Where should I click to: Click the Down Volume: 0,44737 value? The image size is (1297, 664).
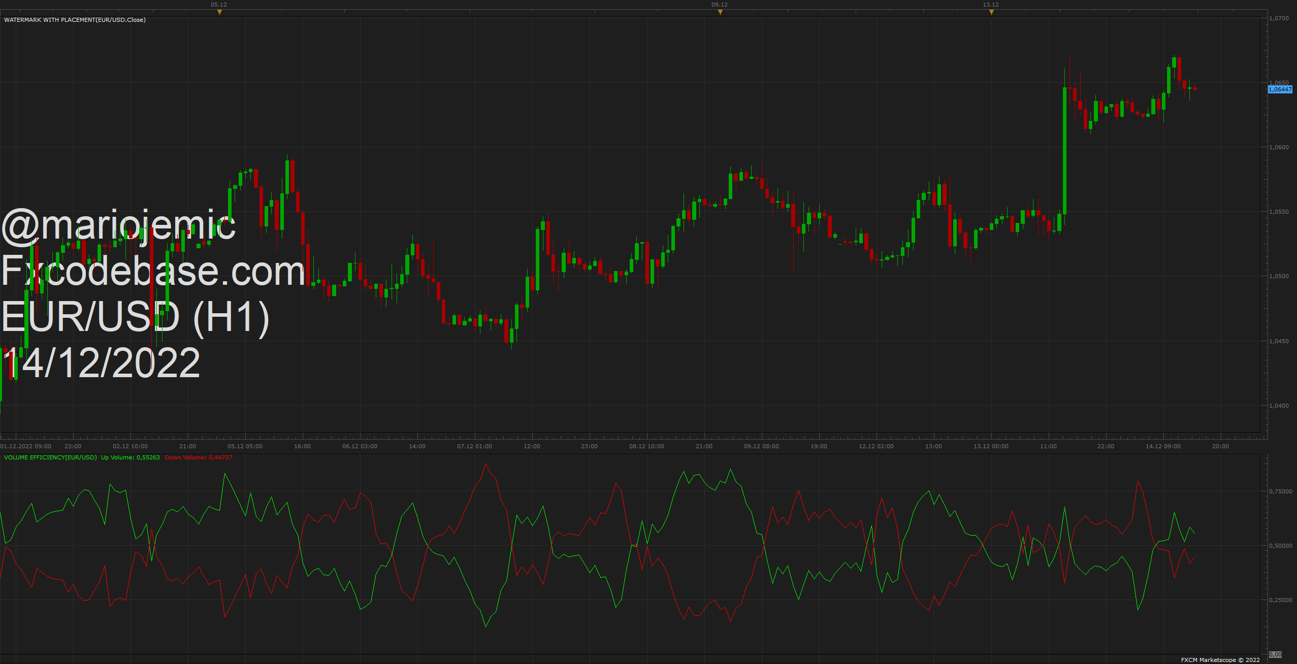tap(199, 457)
